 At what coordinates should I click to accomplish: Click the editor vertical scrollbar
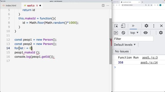click(x=110, y=41)
